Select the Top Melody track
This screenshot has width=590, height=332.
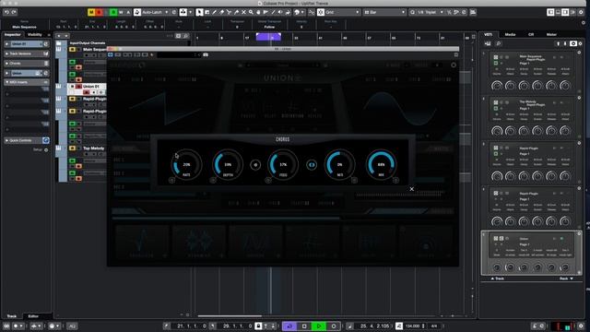pyautogui.click(x=93, y=148)
